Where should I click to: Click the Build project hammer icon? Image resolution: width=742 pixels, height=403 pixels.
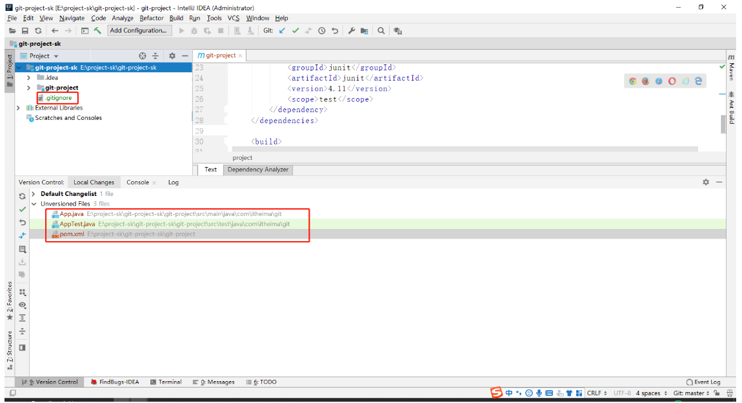[97, 31]
